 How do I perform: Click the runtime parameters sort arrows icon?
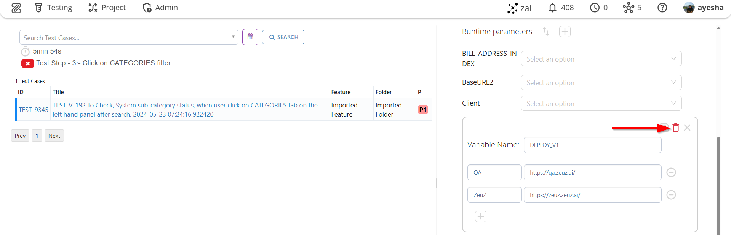pyautogui.click(x=545, y=32)
